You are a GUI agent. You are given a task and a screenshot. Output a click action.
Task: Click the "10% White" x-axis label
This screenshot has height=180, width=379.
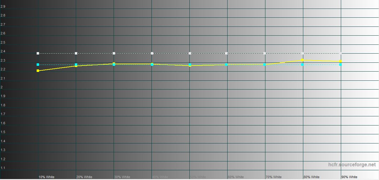46,177
